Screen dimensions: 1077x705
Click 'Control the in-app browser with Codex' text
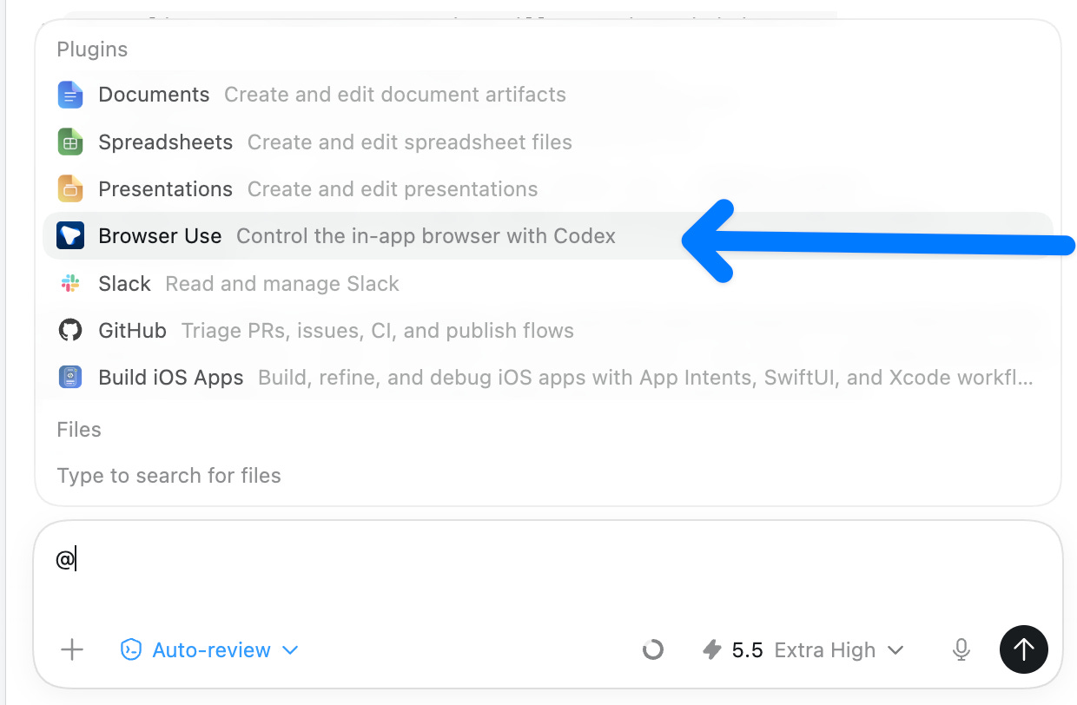click(x=426, y=236)
